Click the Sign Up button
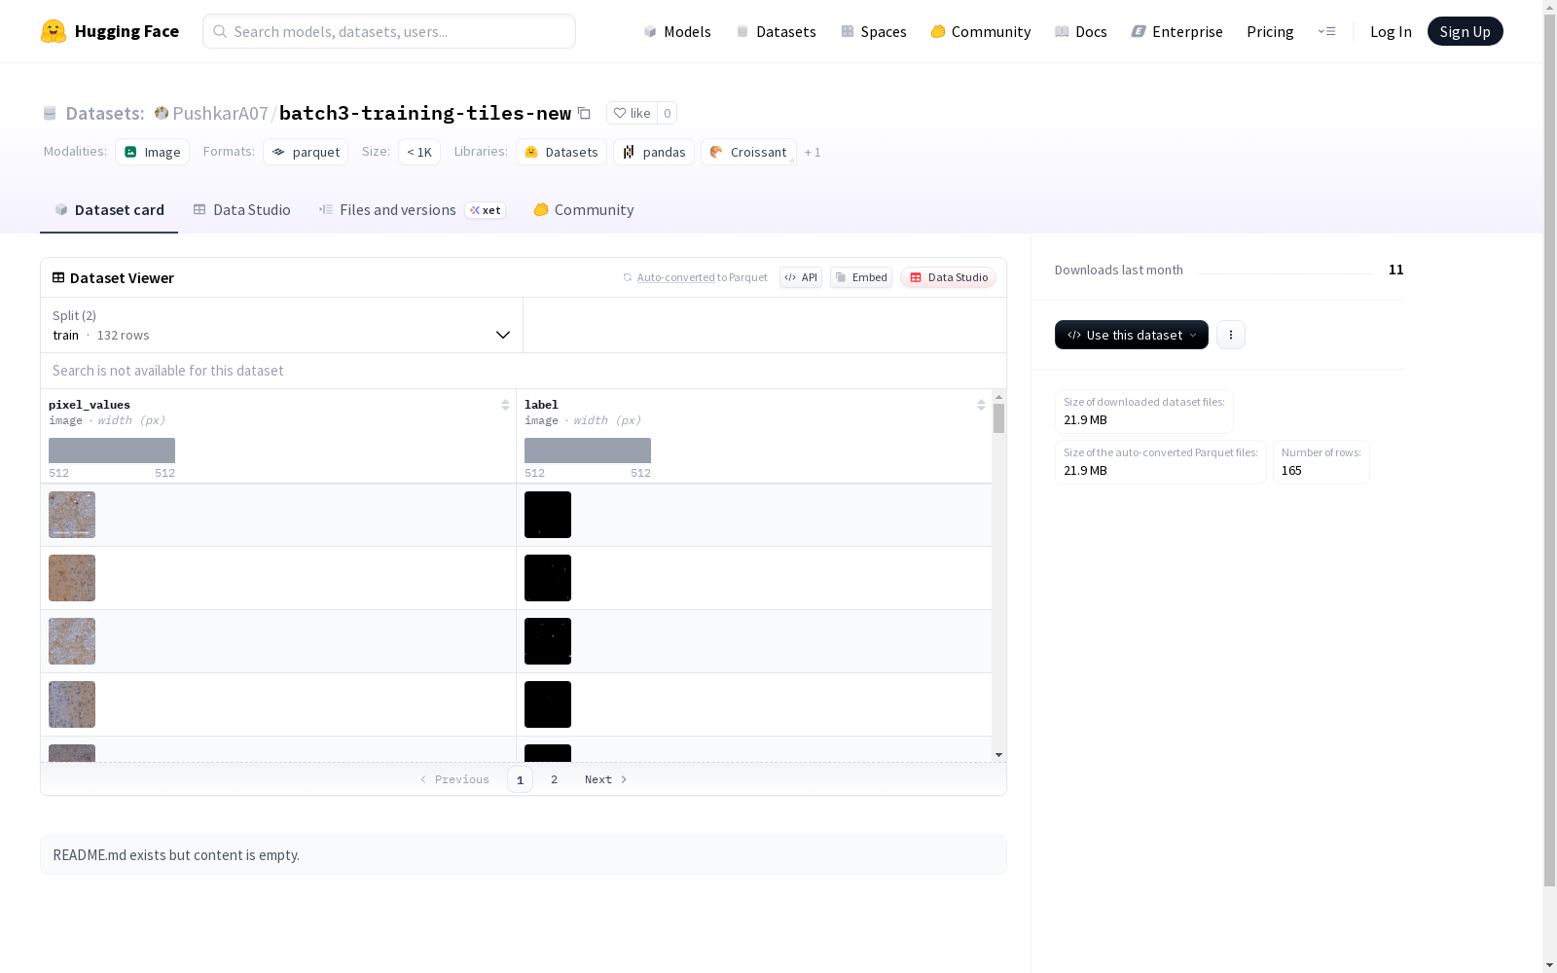The width and height of the screenshot is (1557, 973). (x=1465, y=31)
